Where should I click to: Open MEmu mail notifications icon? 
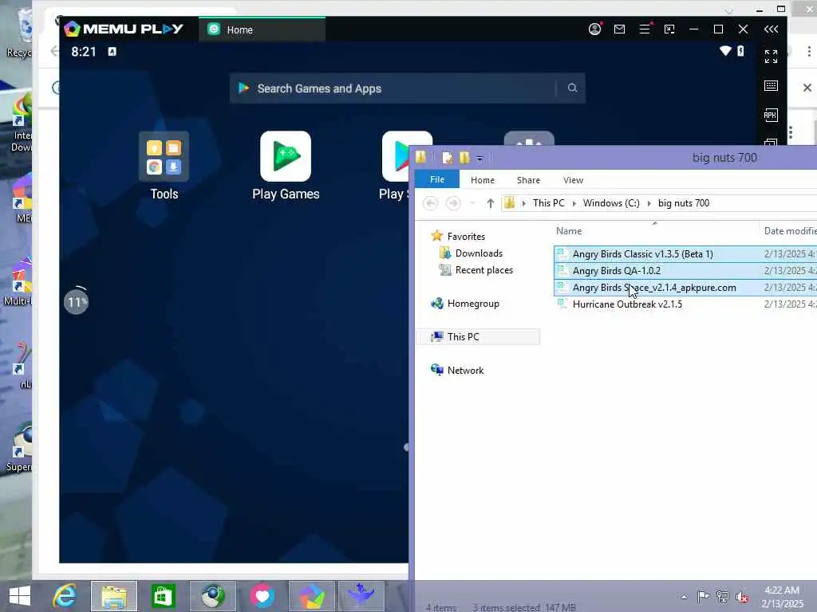pos(619,29)
